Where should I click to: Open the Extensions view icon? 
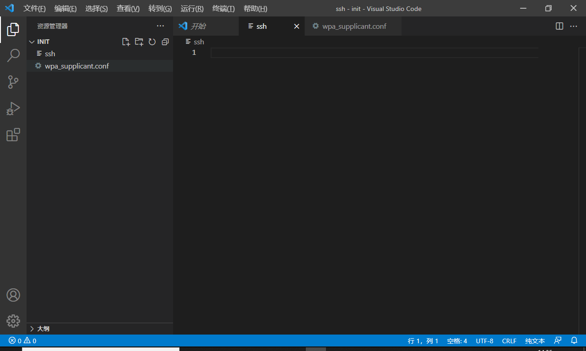tap(13, 135)
